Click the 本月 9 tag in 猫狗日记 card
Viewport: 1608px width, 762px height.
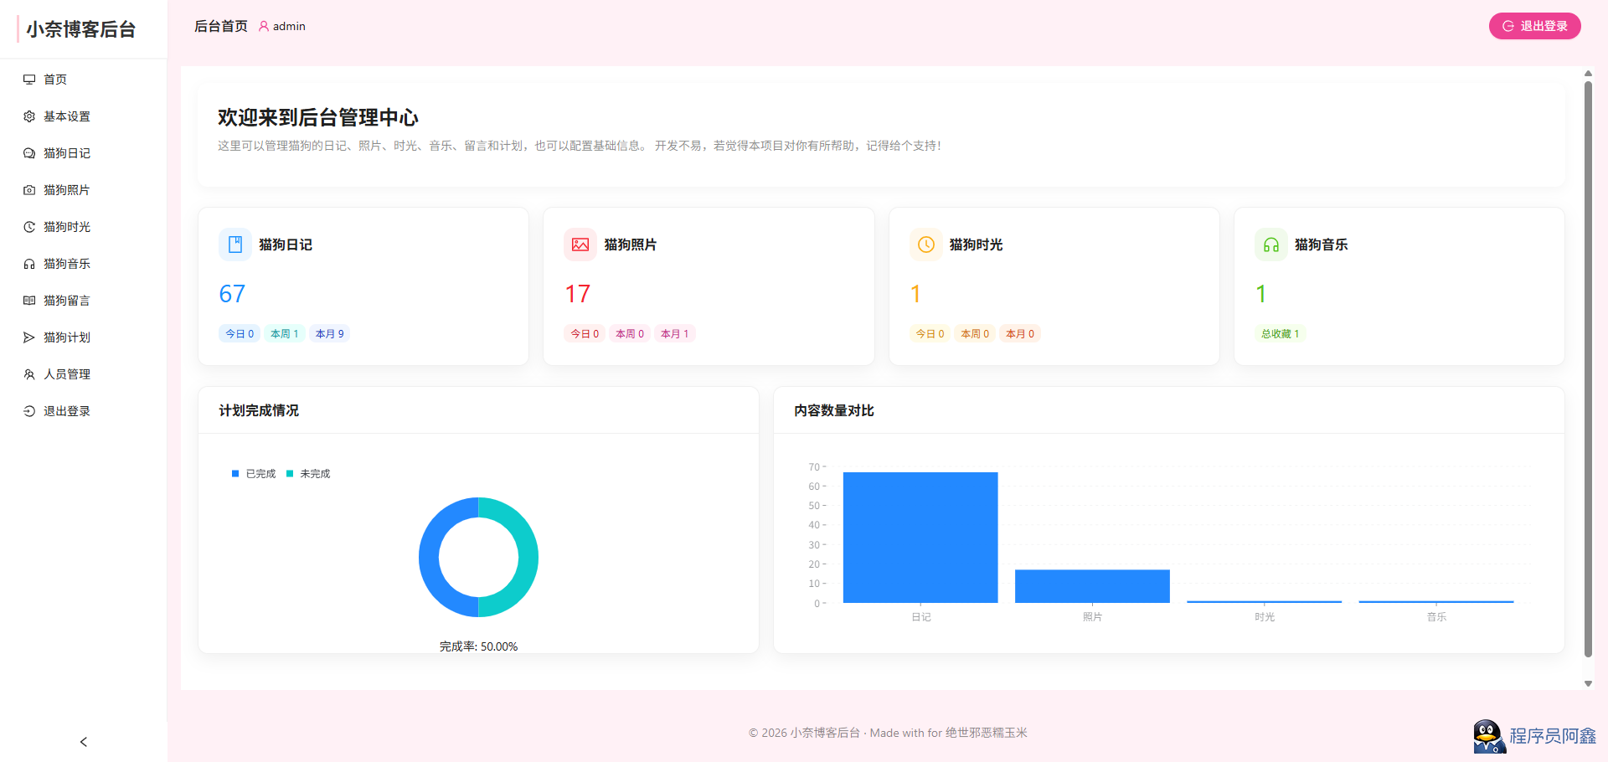click(x=329, y=333)
